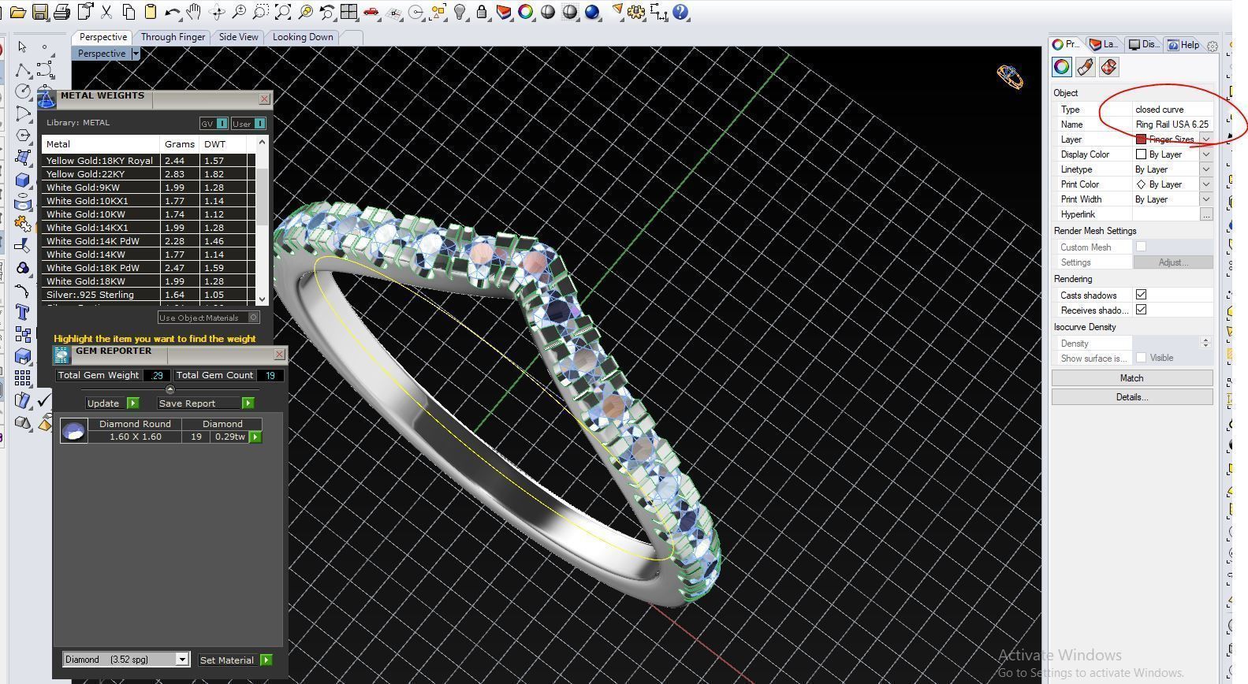Click the light bulb hide/show icon
Viewport: 1248px width, 684px height.
pos(460,13)
